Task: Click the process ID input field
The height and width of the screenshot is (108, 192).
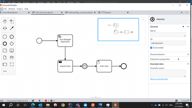Action: pyautogui.click(x=168, y=43)
